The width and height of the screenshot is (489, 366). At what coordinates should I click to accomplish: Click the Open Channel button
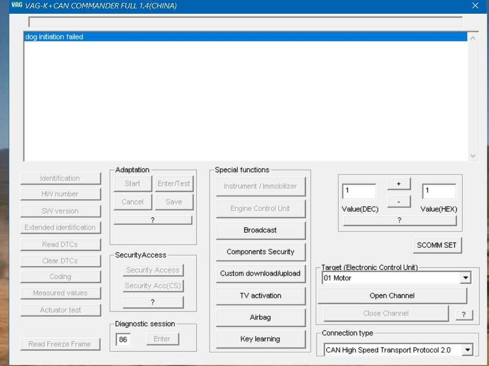click(x=392, y=295)
